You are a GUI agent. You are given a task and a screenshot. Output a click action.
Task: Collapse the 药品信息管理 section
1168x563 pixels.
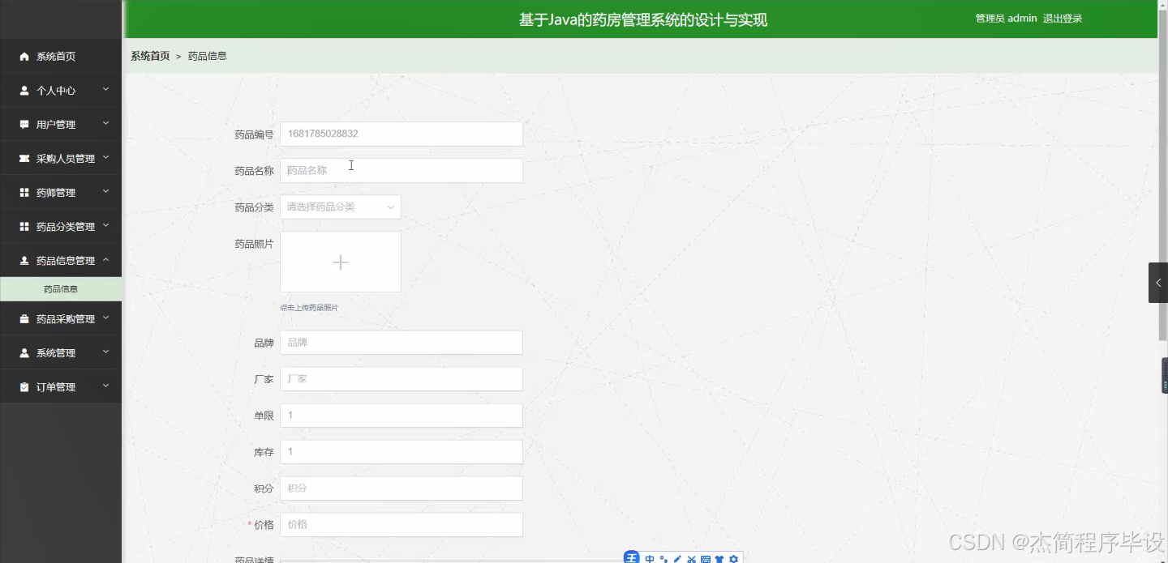click(61, 259)
